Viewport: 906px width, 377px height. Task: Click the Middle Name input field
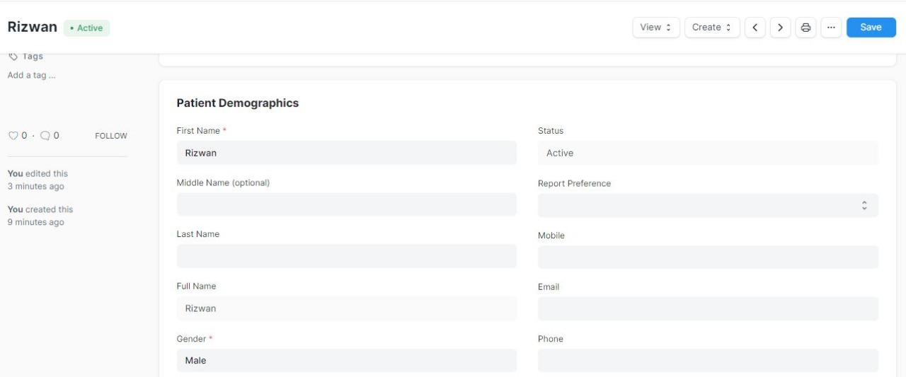(x=346, y=204)
